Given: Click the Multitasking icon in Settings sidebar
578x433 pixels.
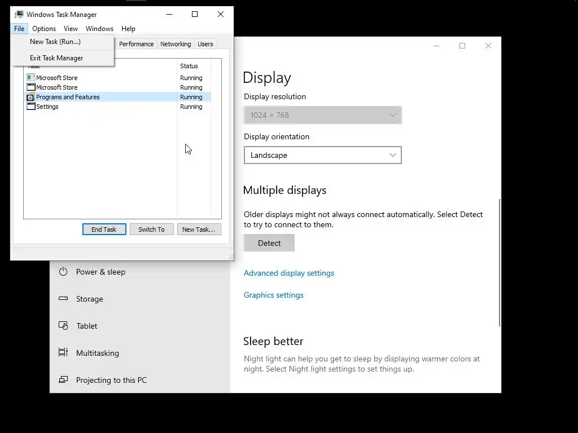Looking at the screenshot, I should (x=63, y=353).
